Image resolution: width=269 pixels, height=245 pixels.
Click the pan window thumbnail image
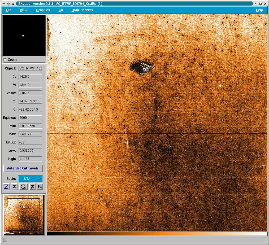click(24, 215)
